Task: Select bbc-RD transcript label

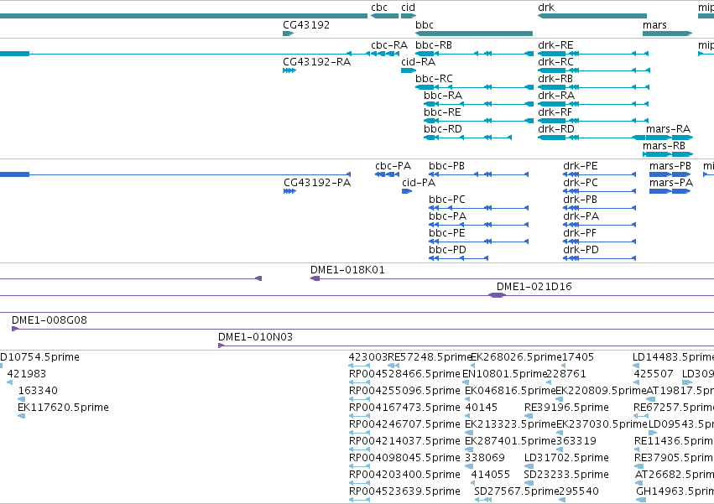Action: (x=443, y=129)
